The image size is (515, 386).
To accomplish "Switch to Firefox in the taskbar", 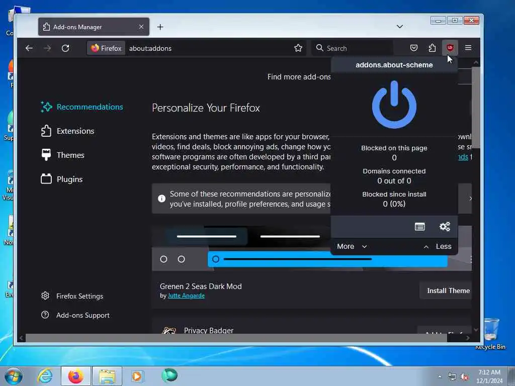I will click(x=75, y=376).
